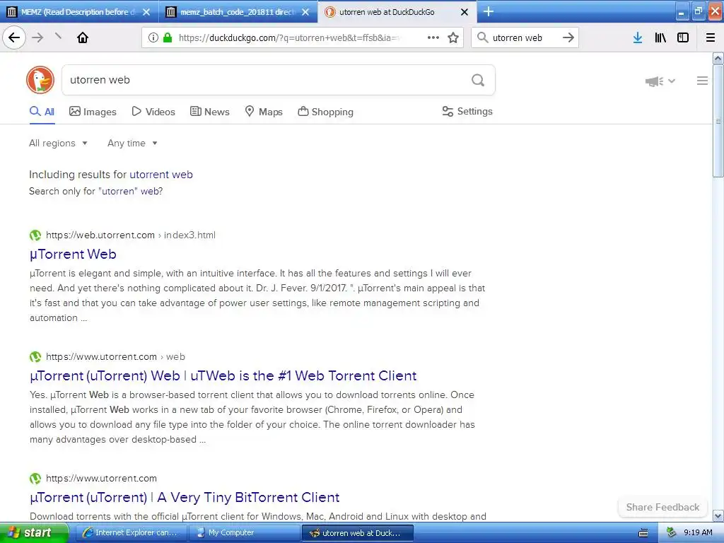Switch to My Computer taskbar window
The height and width of the screenshot is (543, 724).
tap(244, 532)
